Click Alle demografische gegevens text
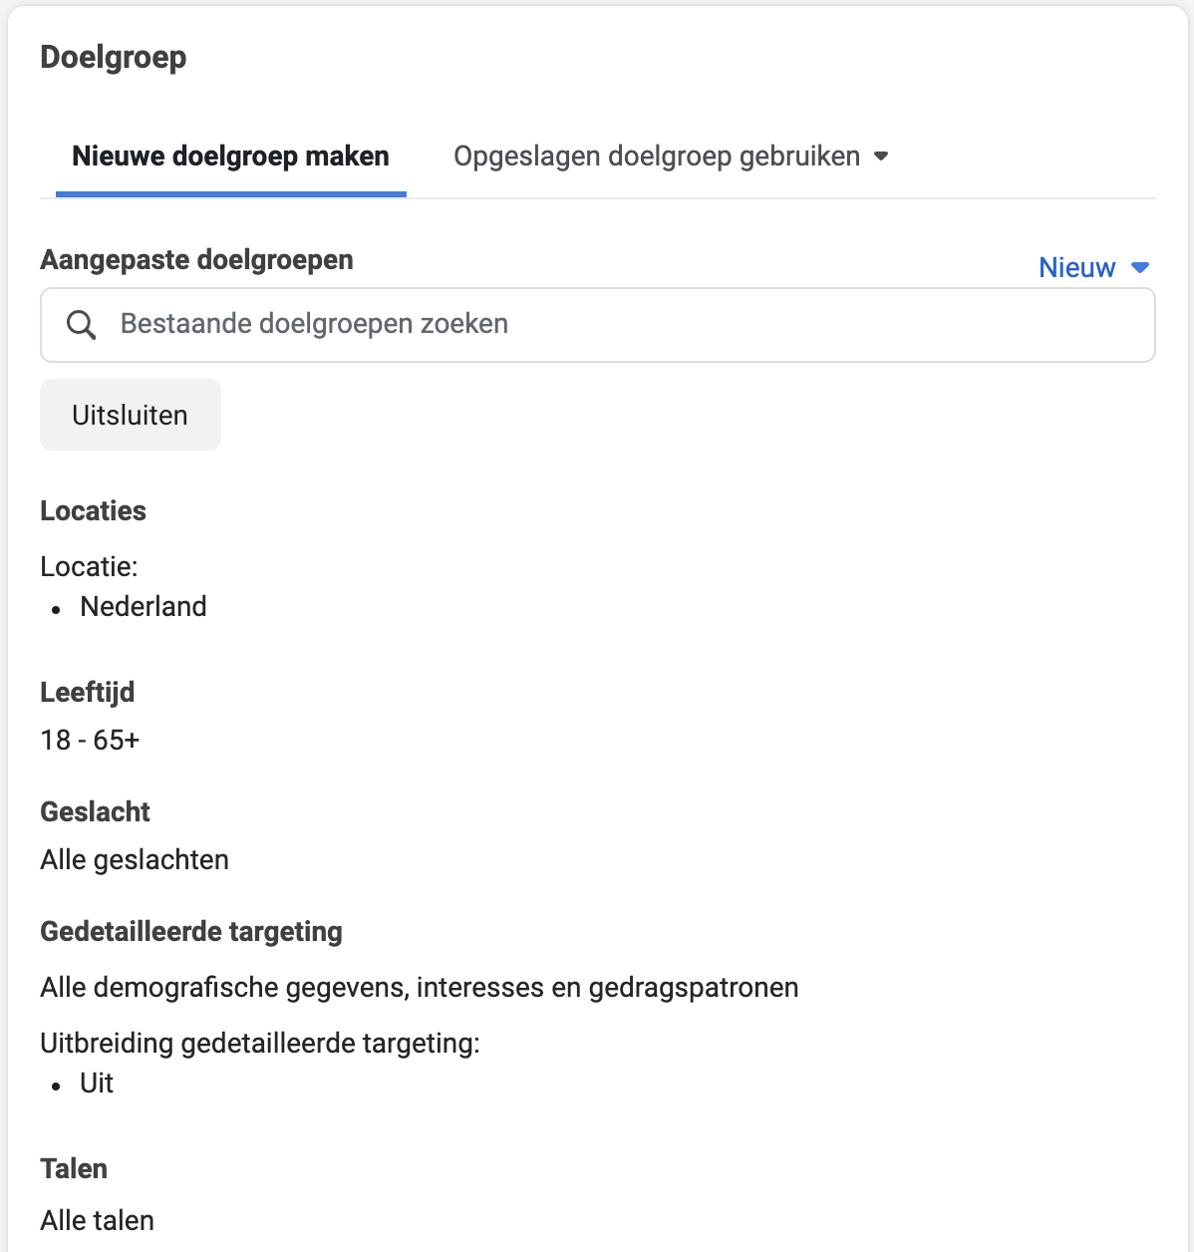Viewport: 1194px width, 1252px height. point(420,987)
